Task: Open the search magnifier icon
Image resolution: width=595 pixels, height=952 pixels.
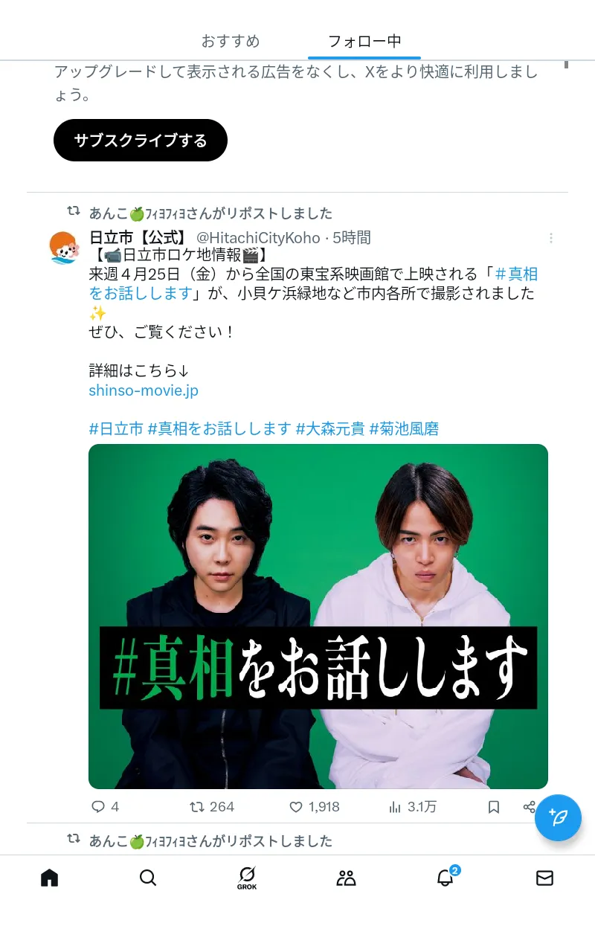Action: click(148, 878)
